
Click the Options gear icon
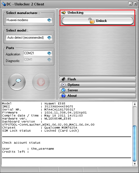(63, 85)
